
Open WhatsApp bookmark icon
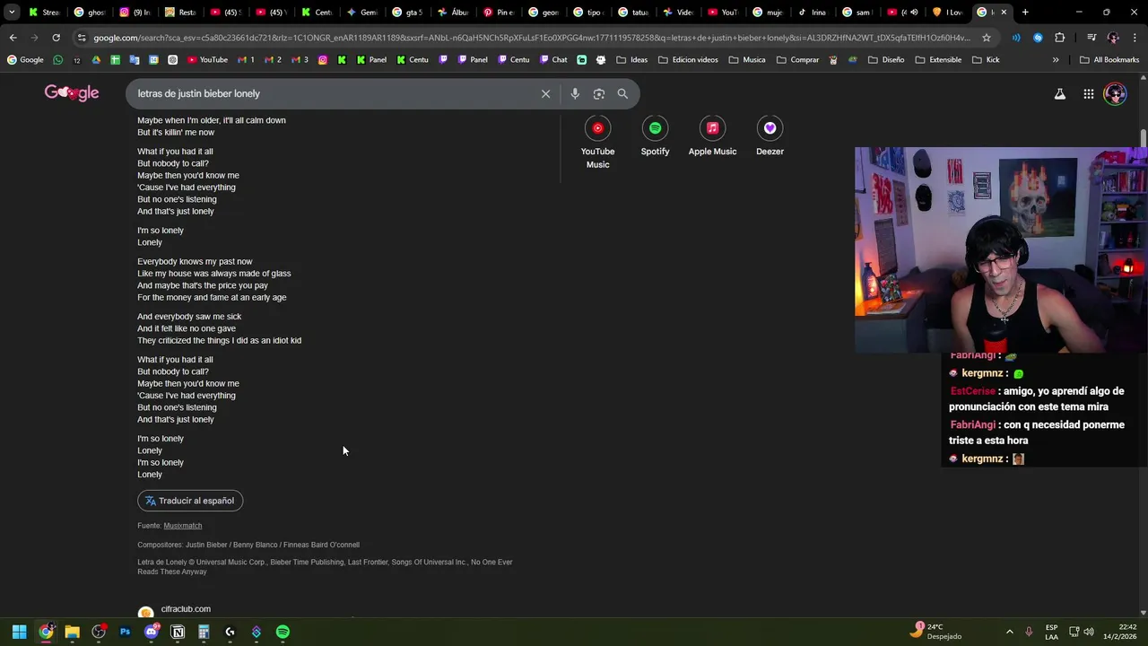click(x=58, y=59)
